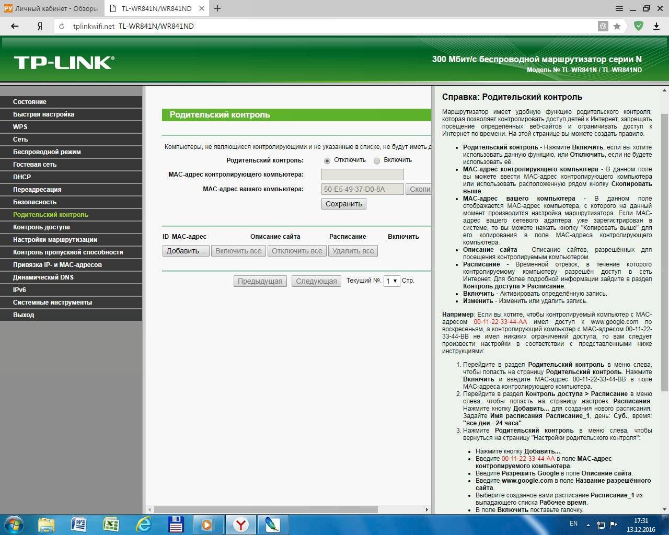Click the browser back arrow
This screenshot has width=669, height=535.
(x=15, y=26)
